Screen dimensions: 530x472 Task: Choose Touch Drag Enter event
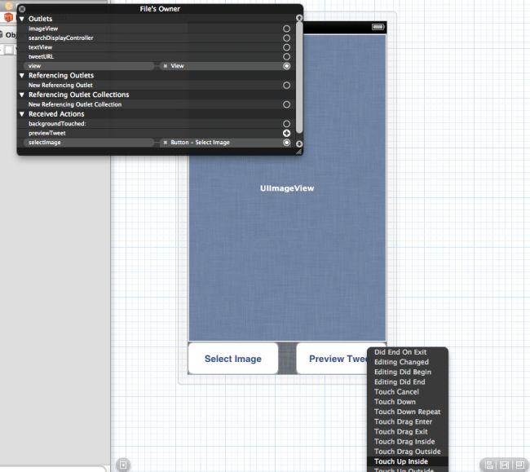click(404, 421)
